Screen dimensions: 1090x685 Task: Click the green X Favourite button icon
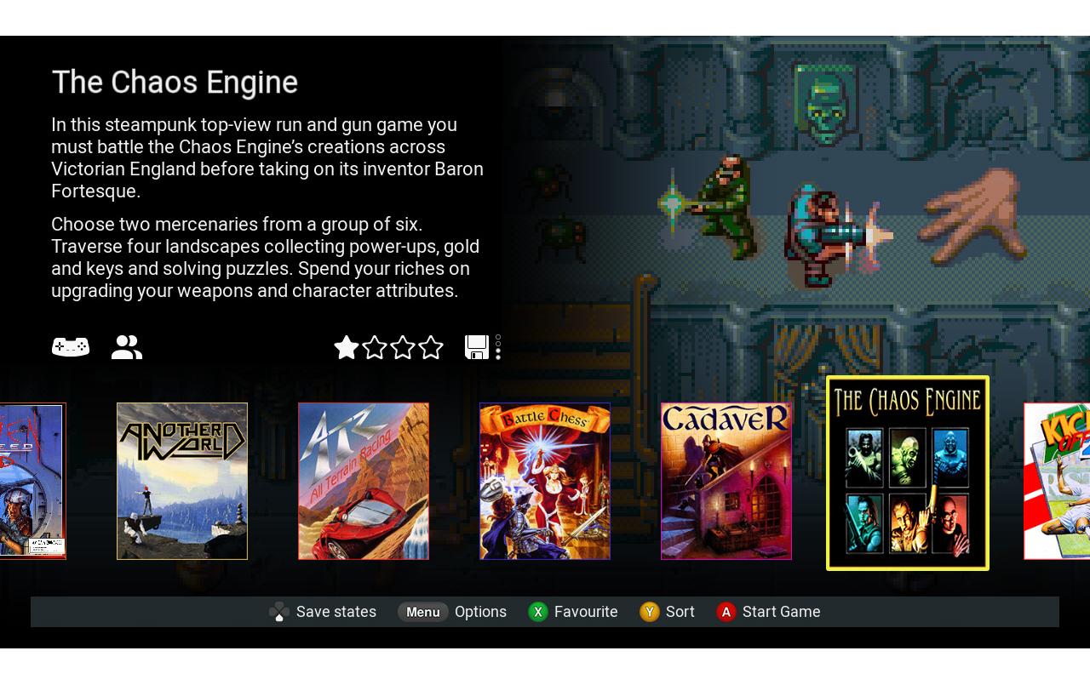(x=538, y=612)
